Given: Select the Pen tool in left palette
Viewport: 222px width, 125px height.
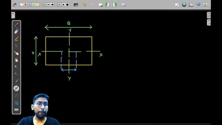Looking at the screenshot, I should point(16,25).
